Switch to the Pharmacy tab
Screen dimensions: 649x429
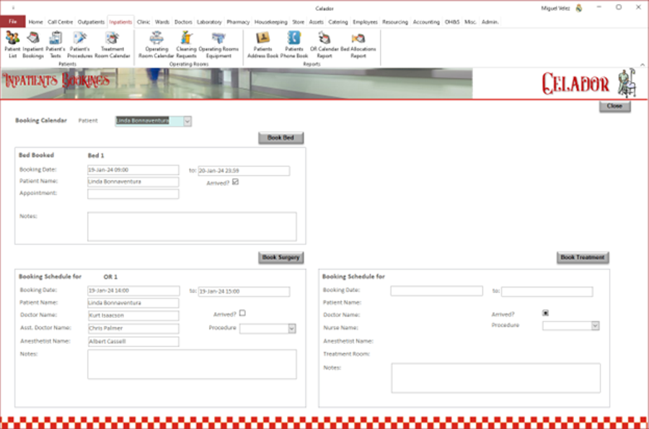click(239, 22)
